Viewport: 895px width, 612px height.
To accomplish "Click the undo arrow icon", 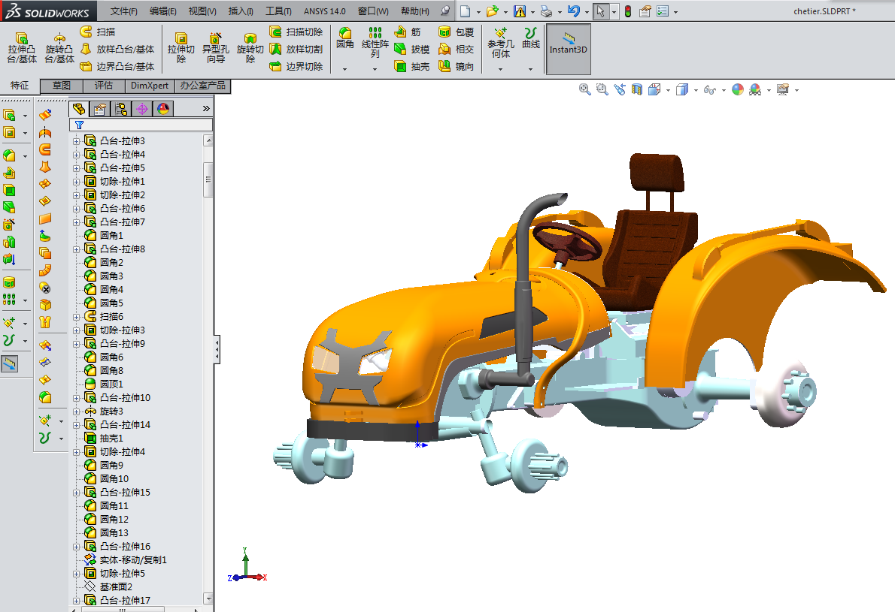I will click(x=574, y=11).
